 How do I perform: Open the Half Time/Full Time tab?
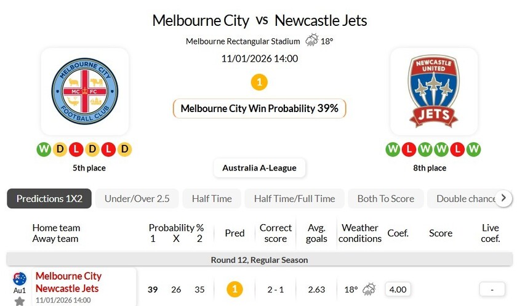294,199
